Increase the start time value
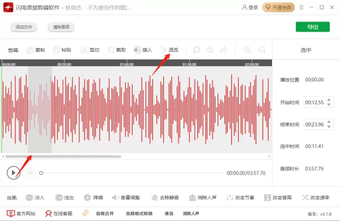Image resolution: width=340 pixels, height=221 pixels. [329, 100]
